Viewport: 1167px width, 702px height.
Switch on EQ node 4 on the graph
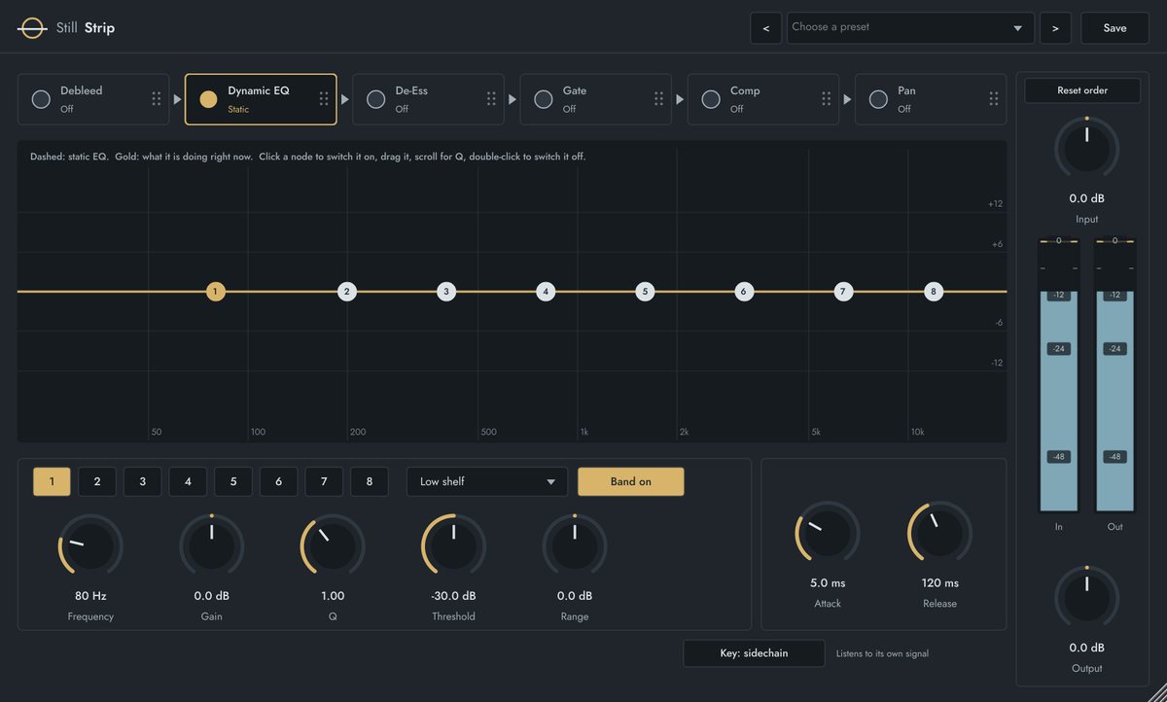coord(546,291)
